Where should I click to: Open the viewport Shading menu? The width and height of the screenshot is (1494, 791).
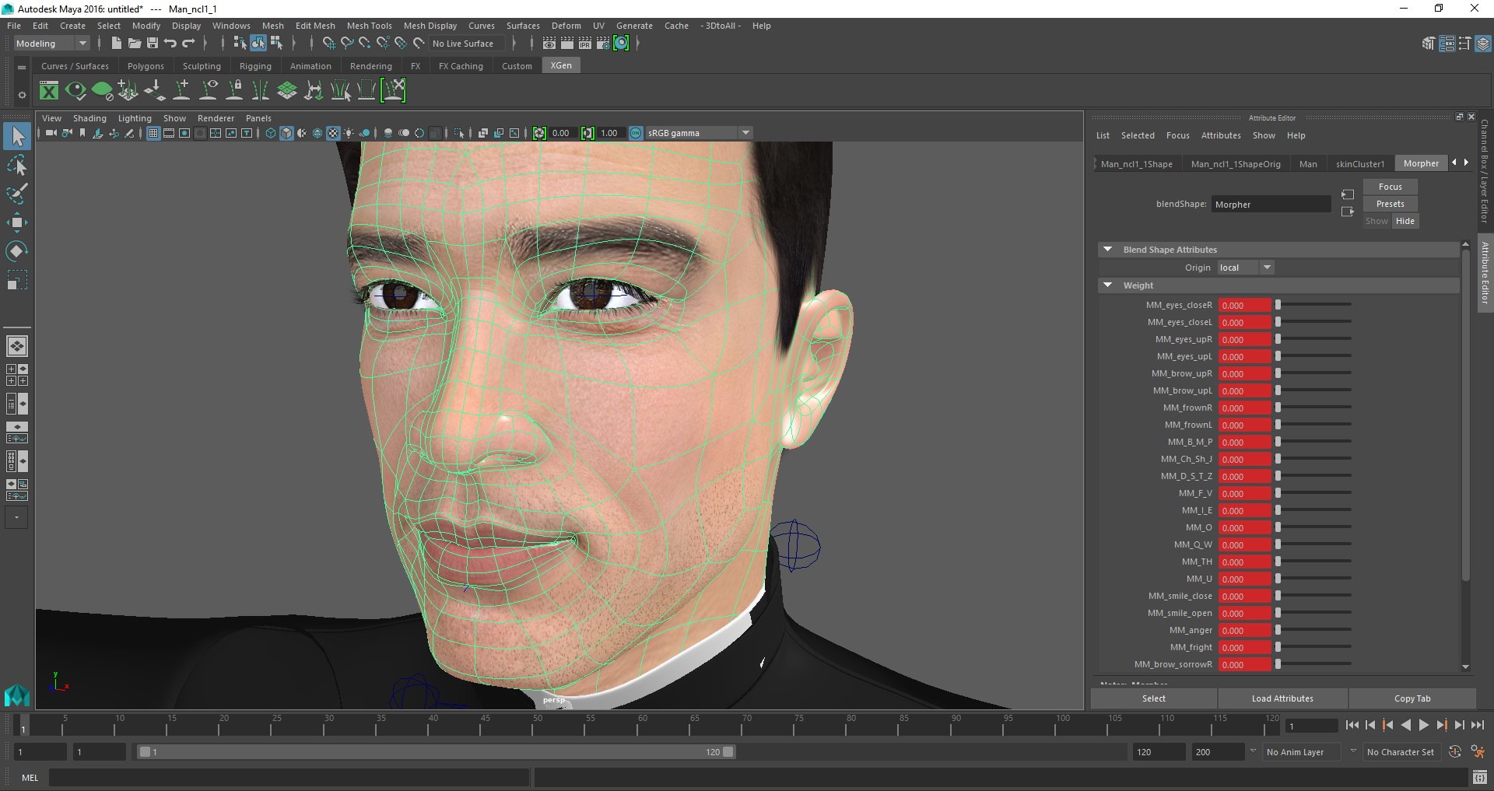89,118
